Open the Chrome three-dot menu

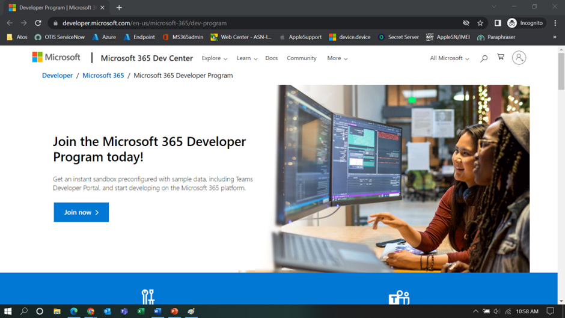tap(555, 23)
